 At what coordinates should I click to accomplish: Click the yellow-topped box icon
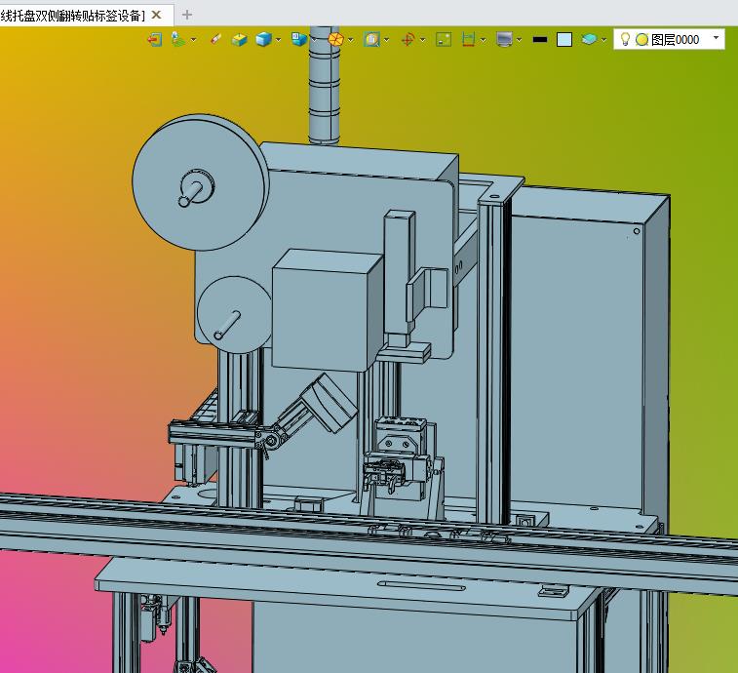click(239, 40)
